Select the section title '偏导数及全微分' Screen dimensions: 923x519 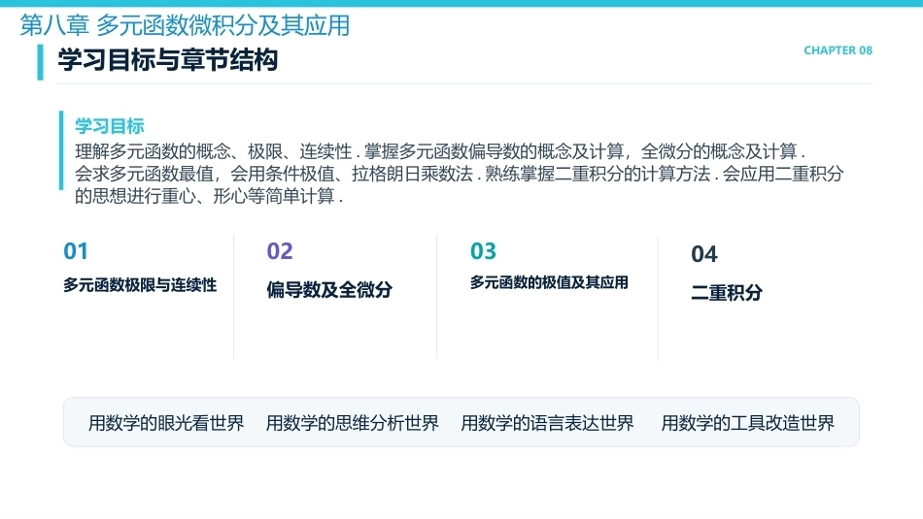coord(329,289)
